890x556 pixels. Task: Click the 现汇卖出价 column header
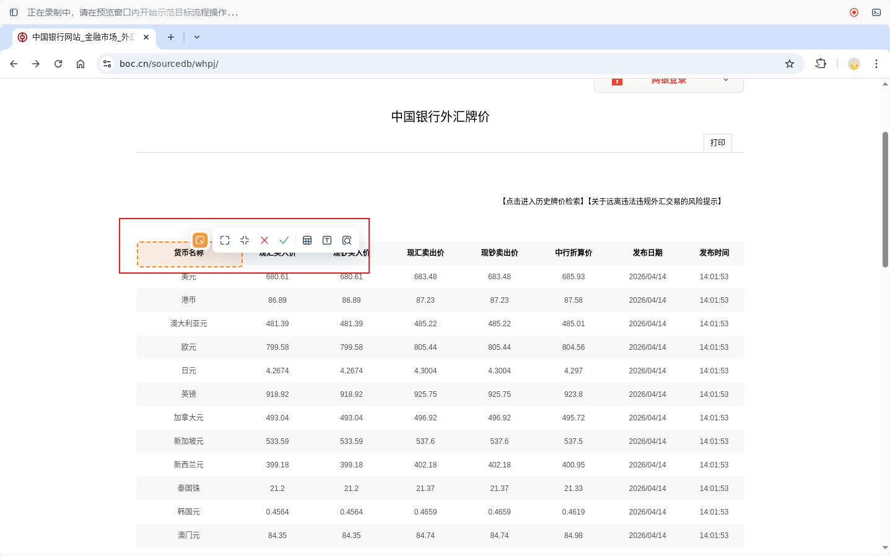425,253
